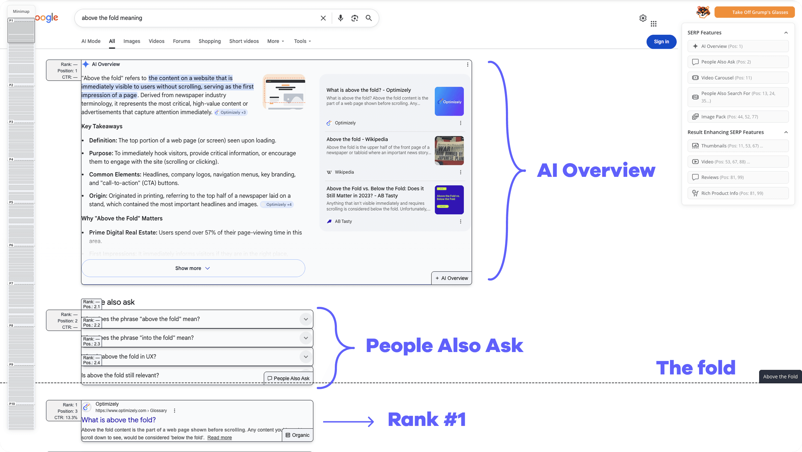Click the Optimizely +4 citation chip
The image size is (802, 452).
(276, 205)
